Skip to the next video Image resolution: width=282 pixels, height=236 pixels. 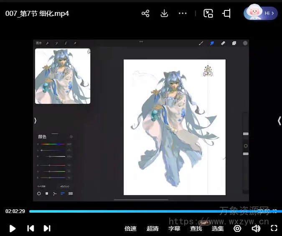pos(47,228)
